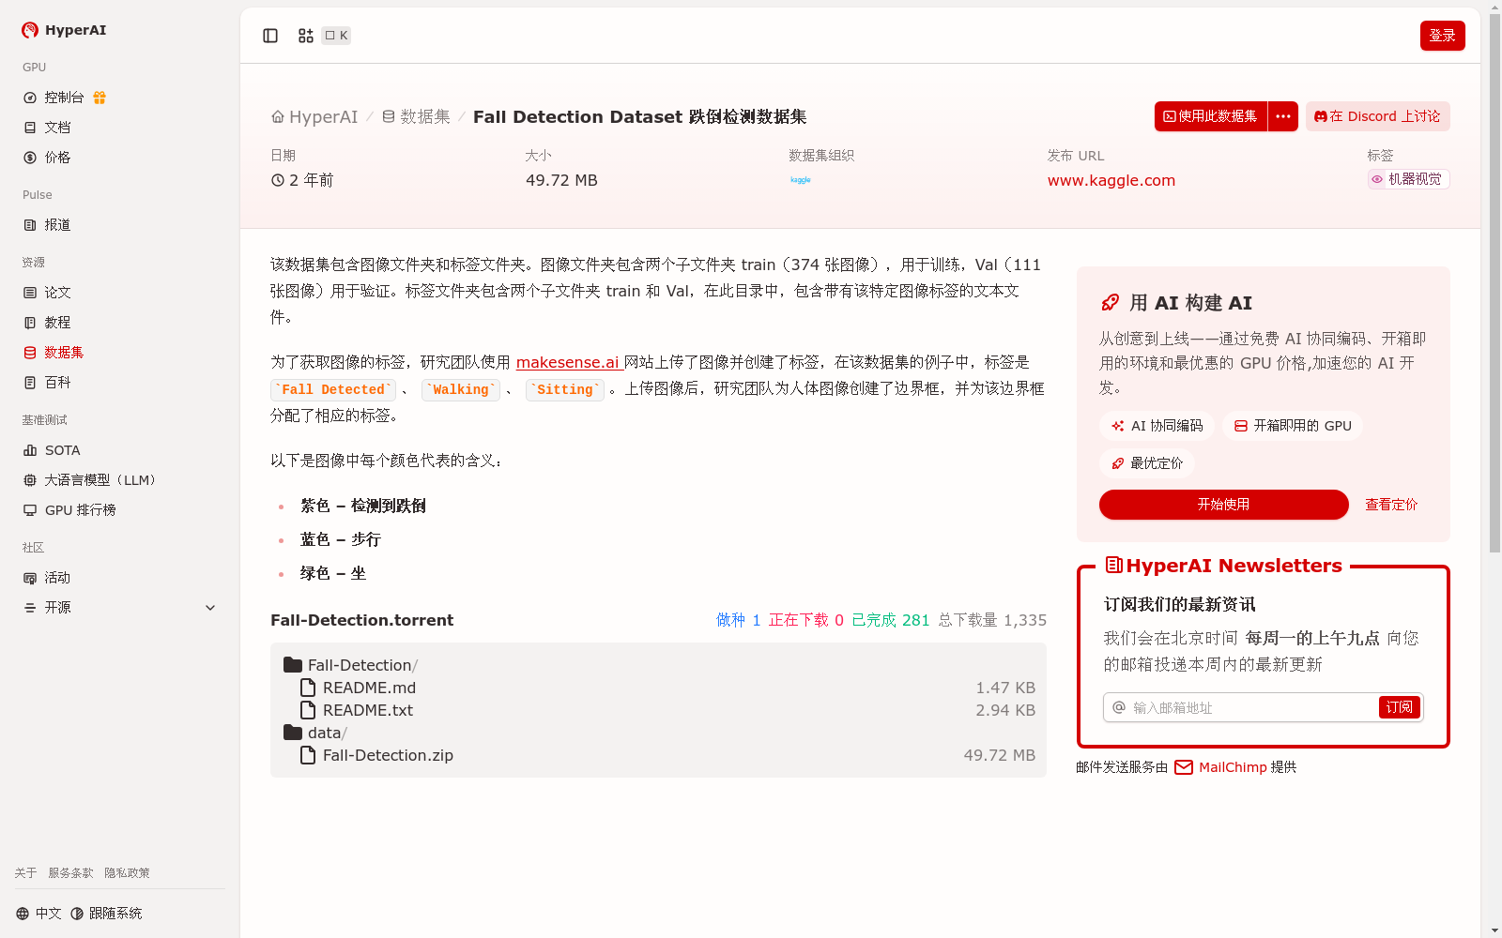Open 百科 wiki section
Viewport: 1502px width, 938px height.
47,383
